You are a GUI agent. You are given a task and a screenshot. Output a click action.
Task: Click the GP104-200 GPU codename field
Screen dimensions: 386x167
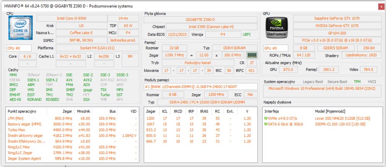[337, 33]
